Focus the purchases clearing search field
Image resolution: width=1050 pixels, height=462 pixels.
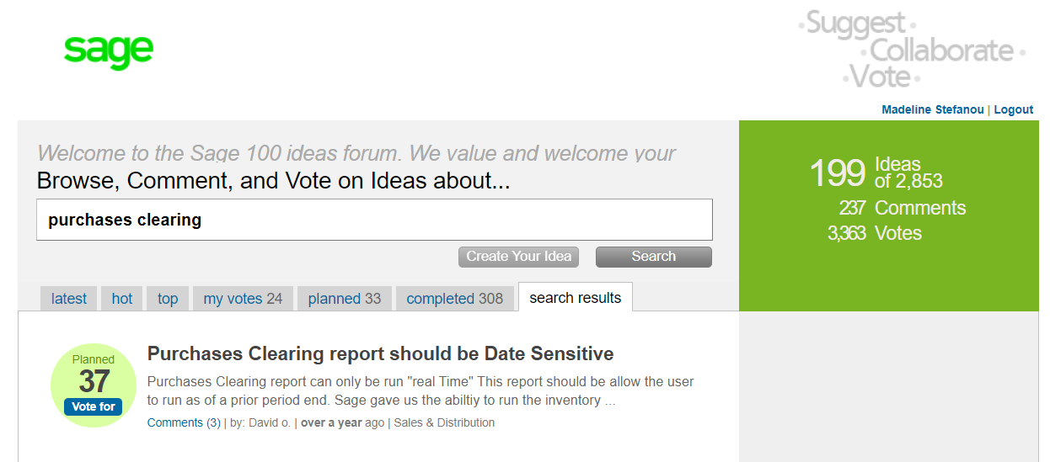pyautogui.click(x=374, y=220)
